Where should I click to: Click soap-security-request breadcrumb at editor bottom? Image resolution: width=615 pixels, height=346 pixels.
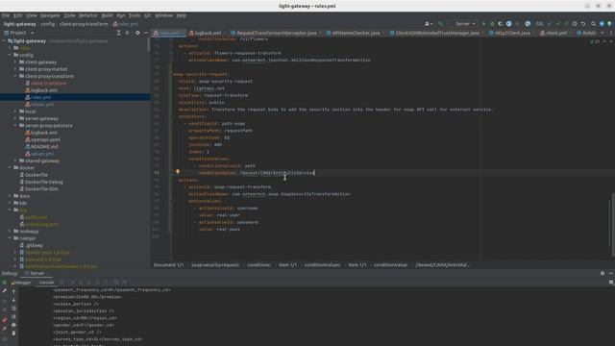(x=215, y=265)
